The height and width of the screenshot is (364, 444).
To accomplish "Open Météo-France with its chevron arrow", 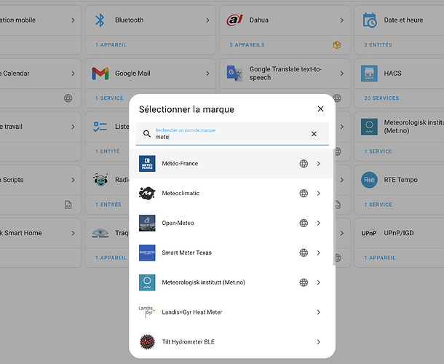I will point(319,164).
